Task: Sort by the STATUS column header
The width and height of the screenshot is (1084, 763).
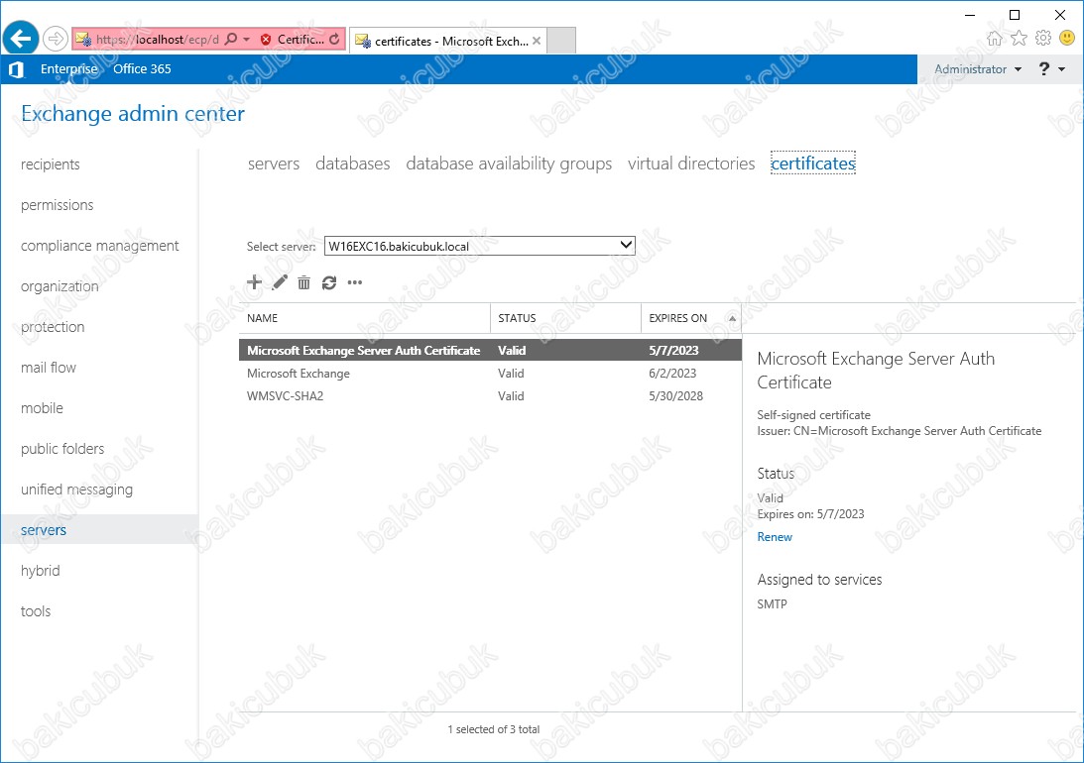Action: (x=566, y=318)
